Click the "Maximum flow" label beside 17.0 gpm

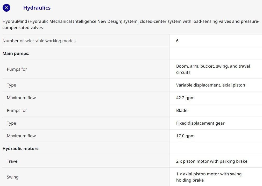pyautogui.click(x=21, y=136)
